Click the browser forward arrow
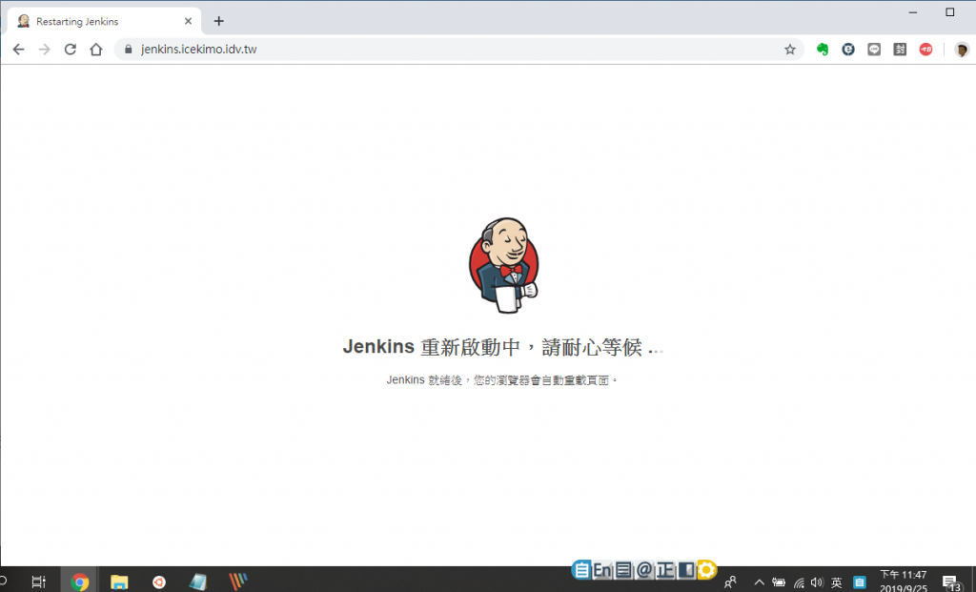 click(x=44, y=50)
